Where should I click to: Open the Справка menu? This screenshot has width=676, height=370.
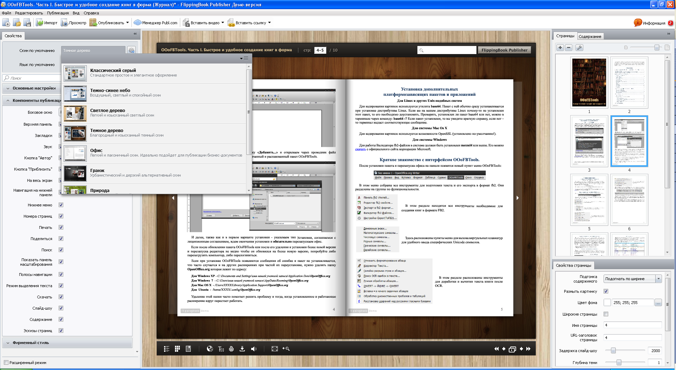91,13
